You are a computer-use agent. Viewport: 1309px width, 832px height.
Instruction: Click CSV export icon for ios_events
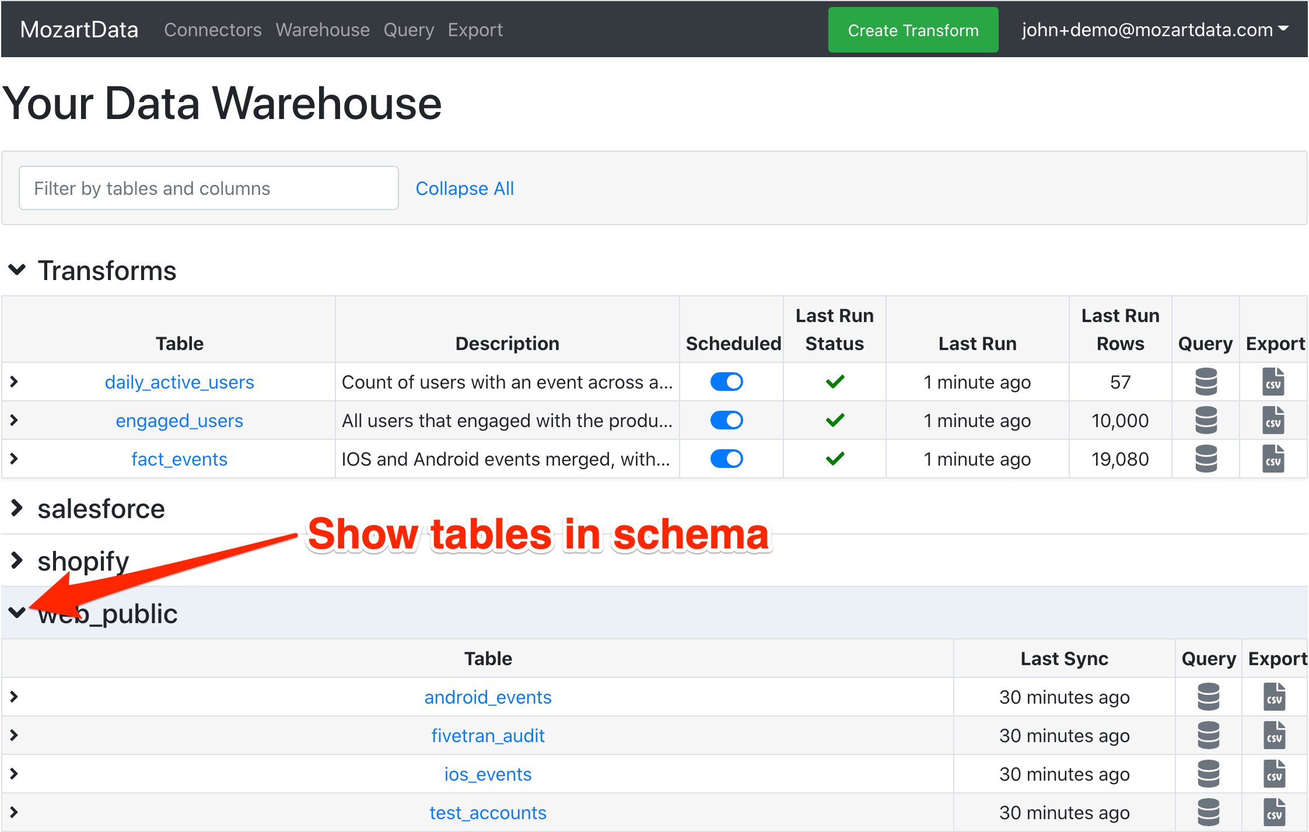tap(1274, 774)
